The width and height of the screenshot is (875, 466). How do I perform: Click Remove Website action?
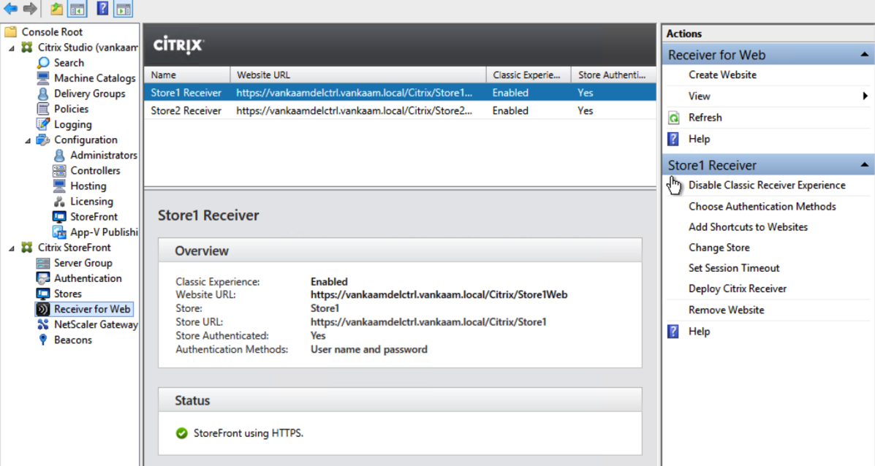click(x=727, y=310)
